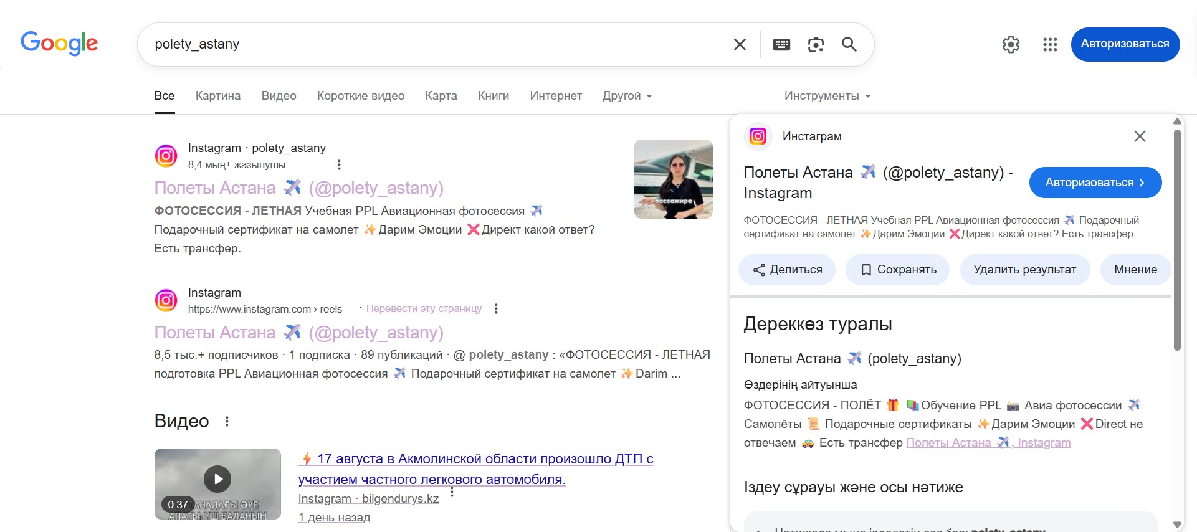Expand the Другой dropdown

pos(627,96)
